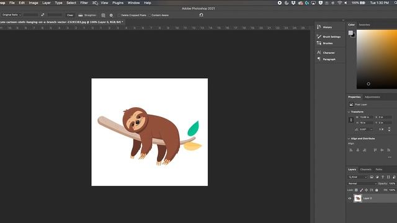Click the align left edges icon
397x223 pixels.
click(x=351, y=150)
